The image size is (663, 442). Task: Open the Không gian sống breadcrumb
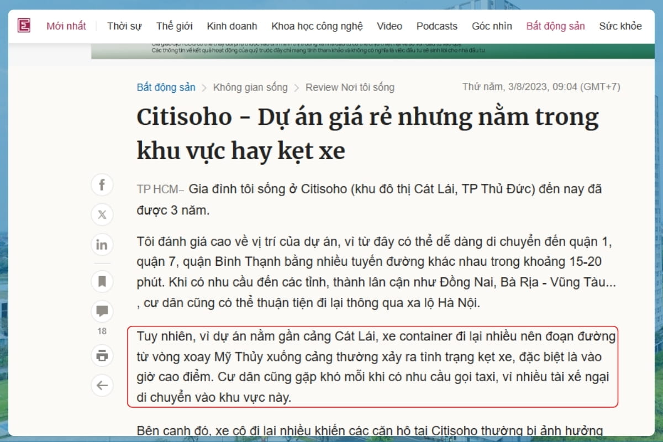coord(250,87)
